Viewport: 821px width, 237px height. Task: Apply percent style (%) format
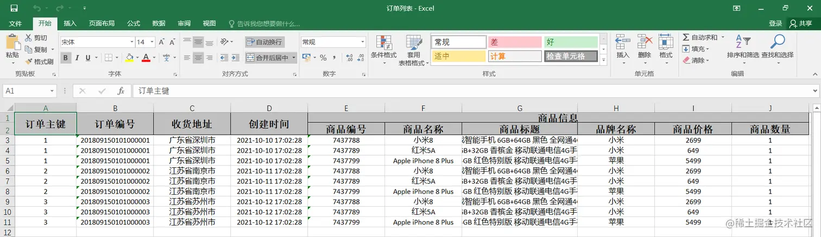click(x=323, y=57)
